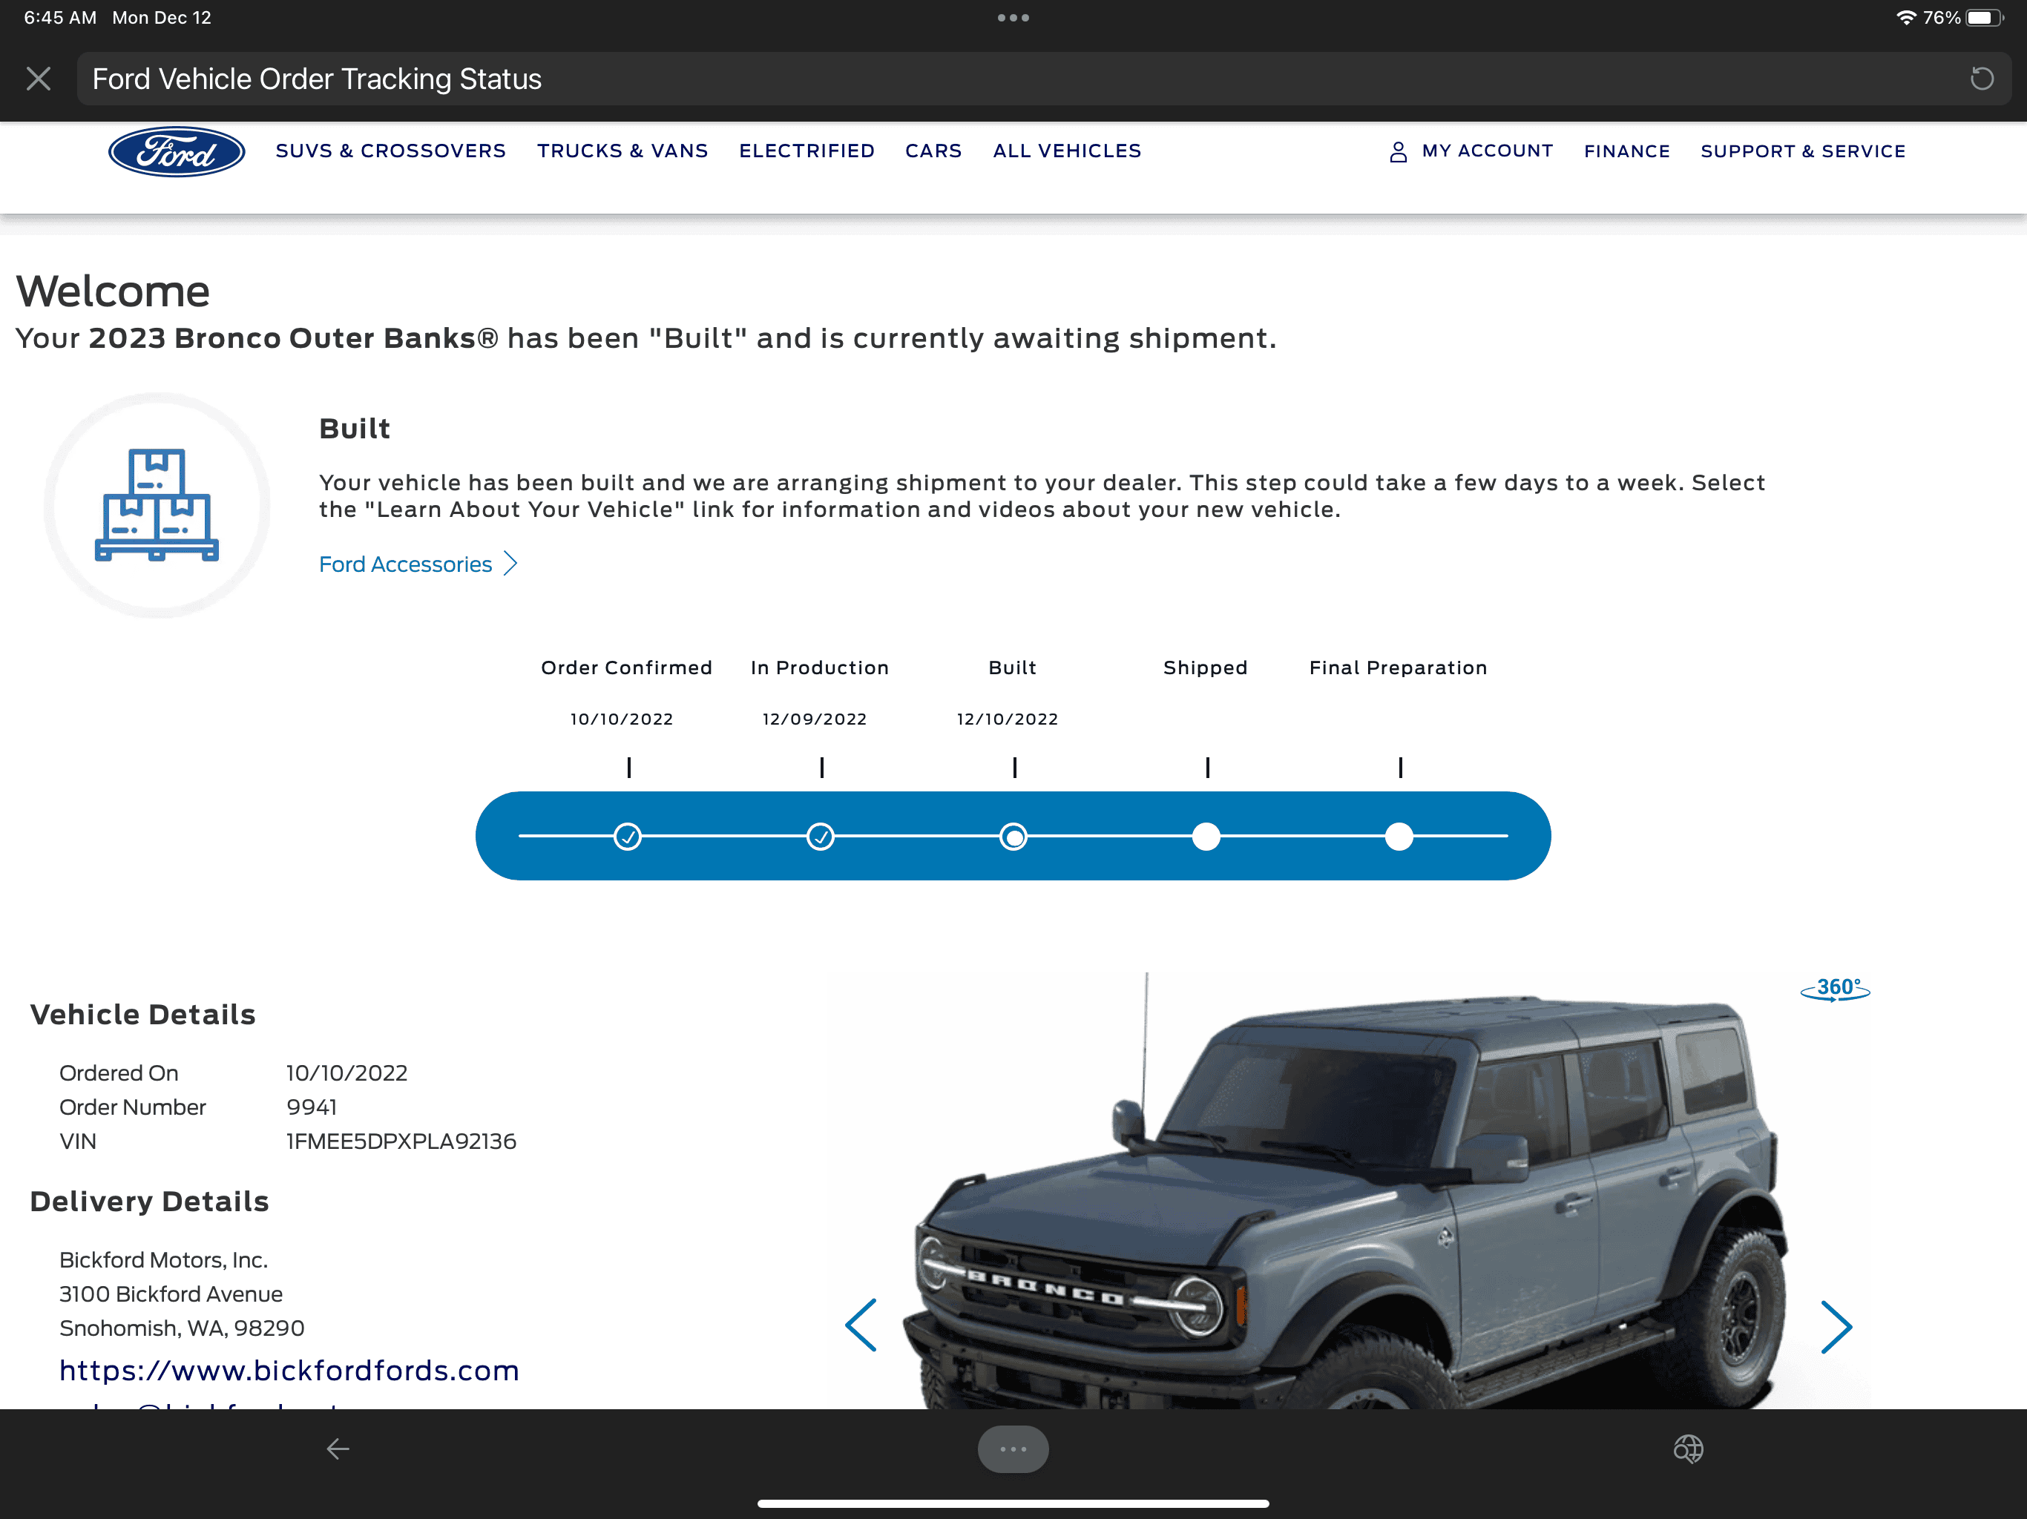Click the Ford oval logo
Viewport: 2027px width, 1519px height.
pyautogui.click(x=176, y=151)
